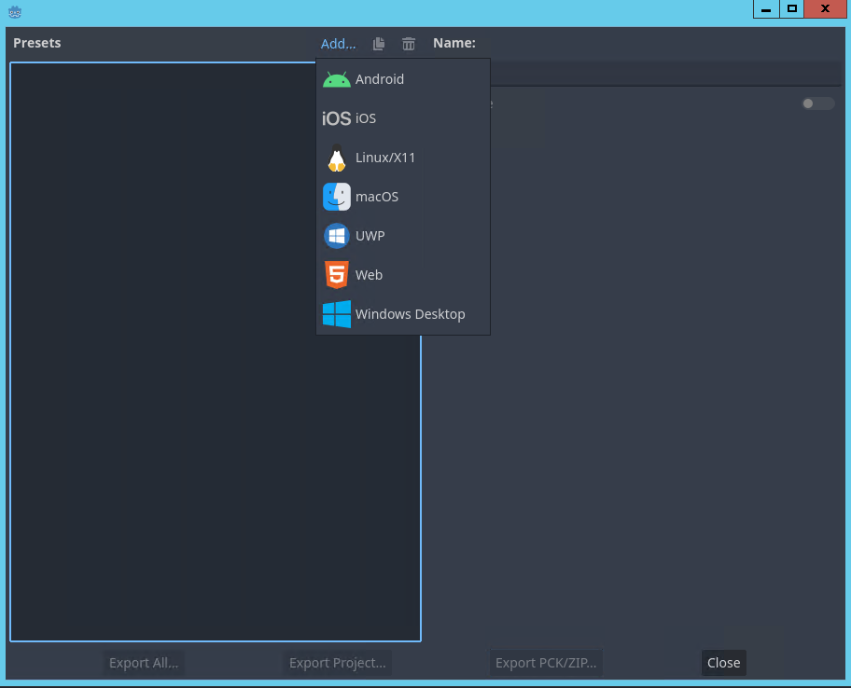Image resolution: width=851 pixels, height=688 pixels.
Task: Choose Linux/X11 export platform
Action: pyautogui.click(x=403, y=158)
